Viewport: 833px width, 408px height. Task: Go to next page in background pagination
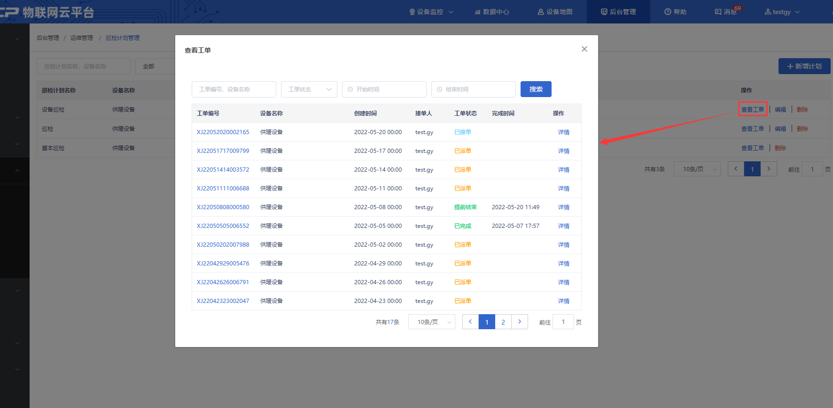(x=769, y=169)
